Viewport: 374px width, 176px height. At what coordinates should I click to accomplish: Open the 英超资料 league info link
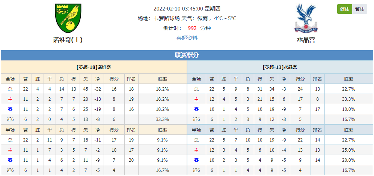pyautogui.click(x=187, y=38)
